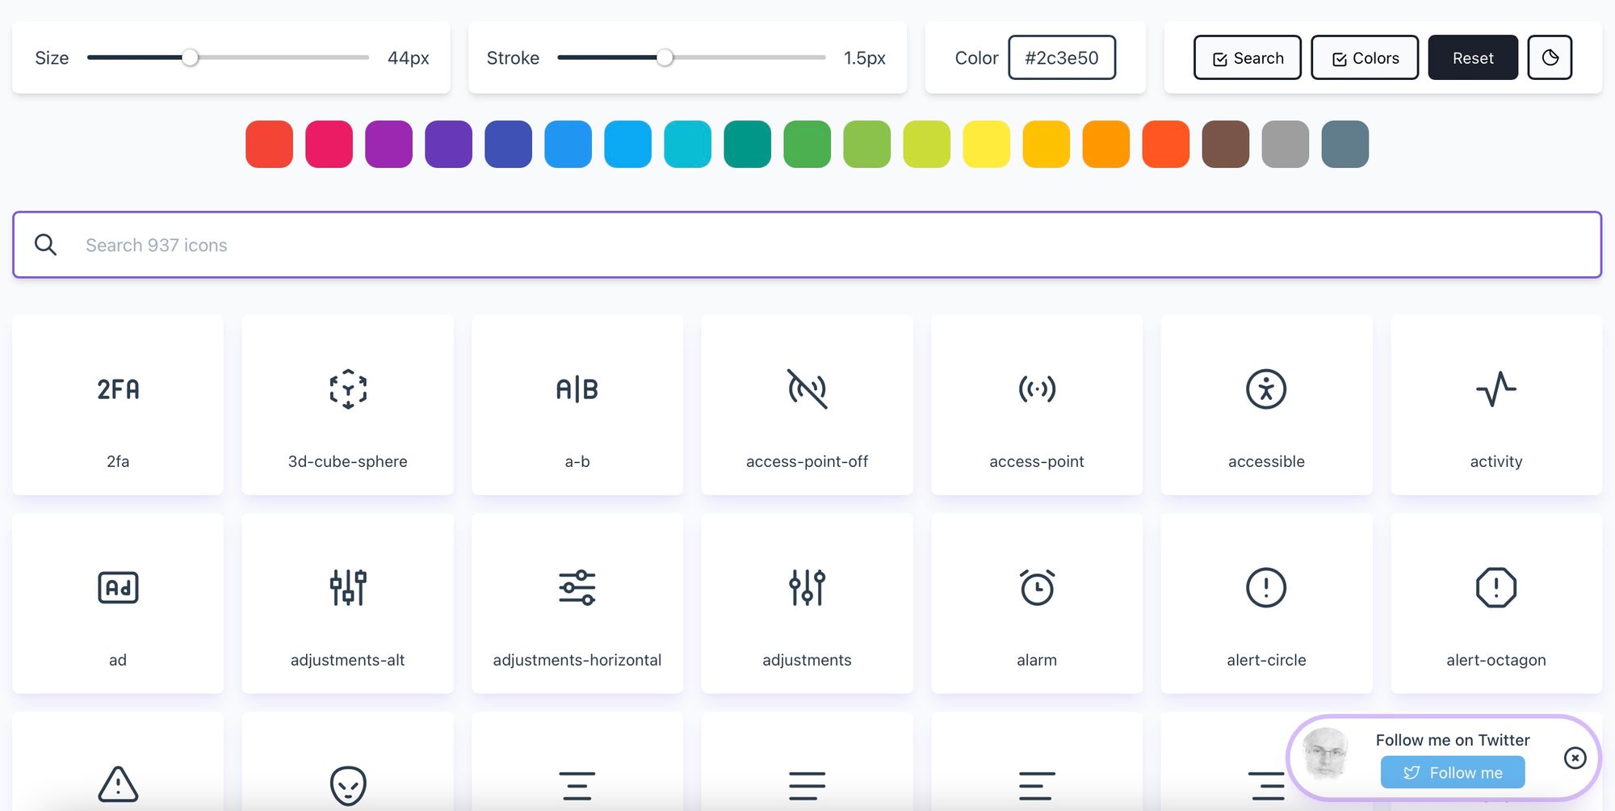The image size is (1615, 811).
Task: Choose the left-aligned lines icon
Action: click(1037, 785)
